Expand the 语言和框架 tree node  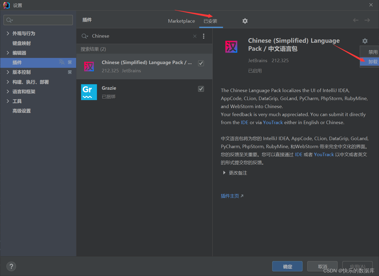tap(8, 92)
